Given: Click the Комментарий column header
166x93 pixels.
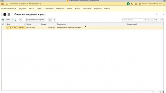Looking at the screenshot, I should pos(145,24).
